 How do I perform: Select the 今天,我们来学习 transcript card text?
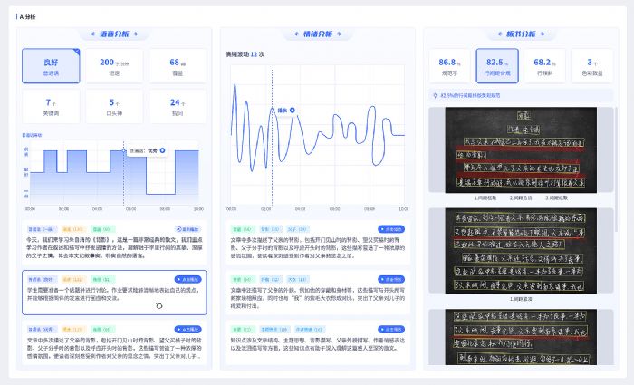[114, 247]
